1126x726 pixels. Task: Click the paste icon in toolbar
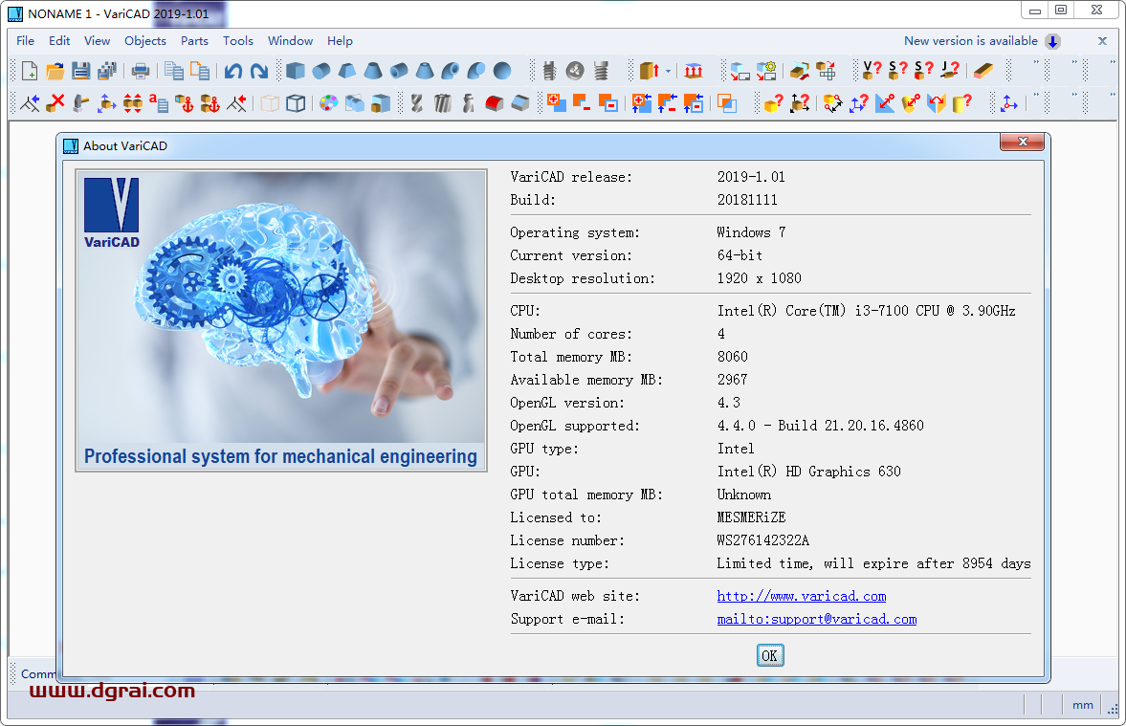(199, 71)
